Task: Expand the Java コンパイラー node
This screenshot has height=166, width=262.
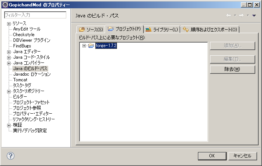Action: [x=9, y=64]
